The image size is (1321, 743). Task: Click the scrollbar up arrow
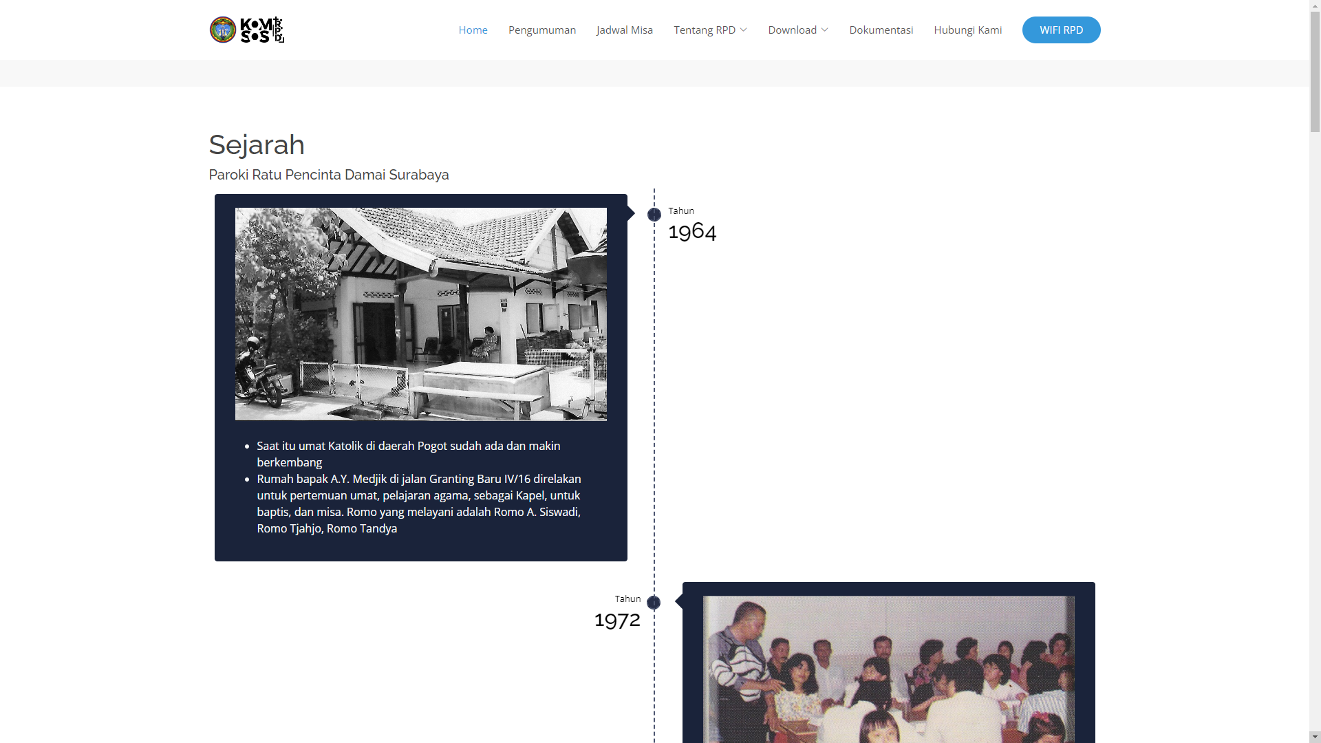pos(1315,6)
